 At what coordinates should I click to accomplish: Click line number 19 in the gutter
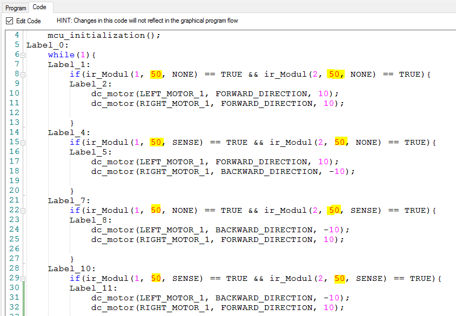pos(14,180)
